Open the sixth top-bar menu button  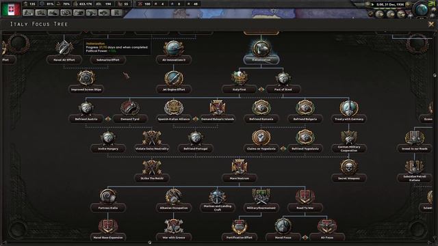(91, 12)
